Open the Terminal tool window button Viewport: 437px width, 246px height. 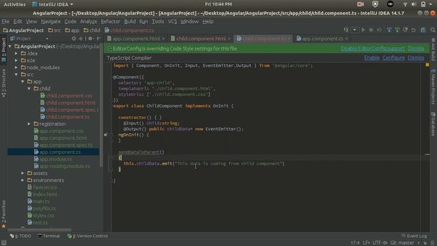coord(48,236)
